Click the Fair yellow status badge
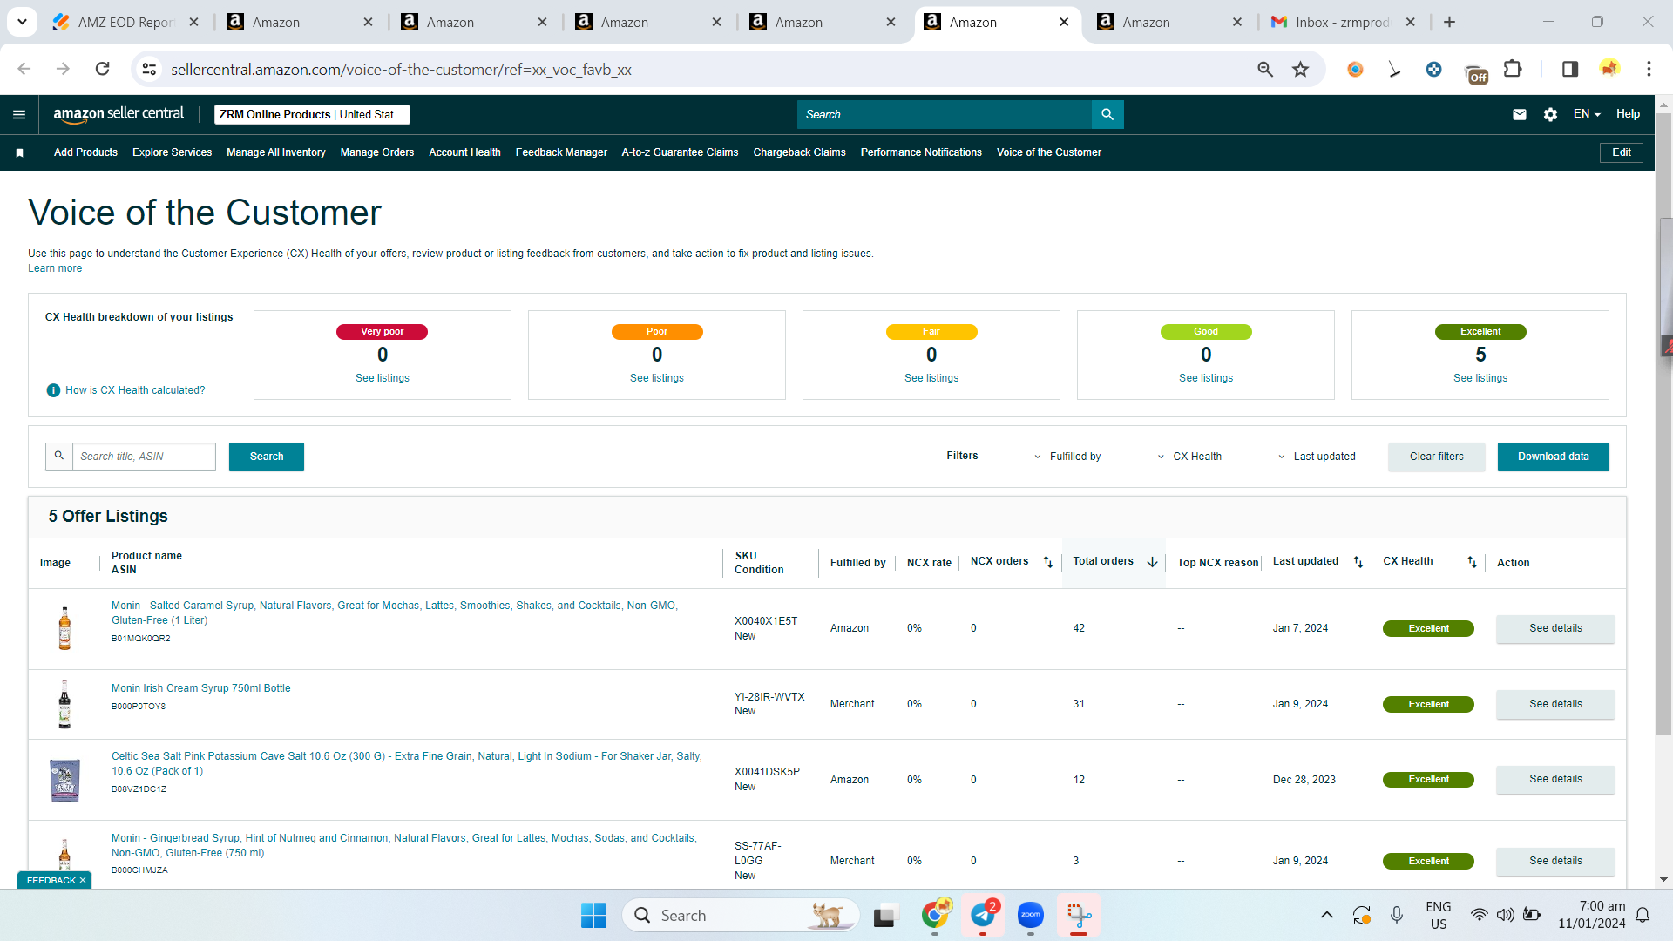The image size is (1673, 941). (x=931, y=332)
